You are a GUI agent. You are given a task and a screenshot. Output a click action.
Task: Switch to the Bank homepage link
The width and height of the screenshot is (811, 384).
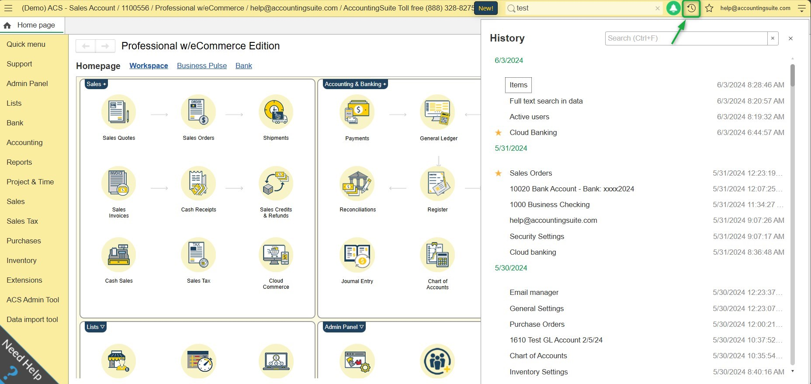[244, 66]
